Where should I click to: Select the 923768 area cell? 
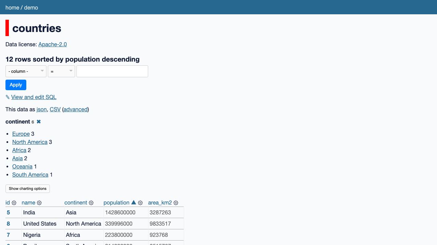coord(166,235)
